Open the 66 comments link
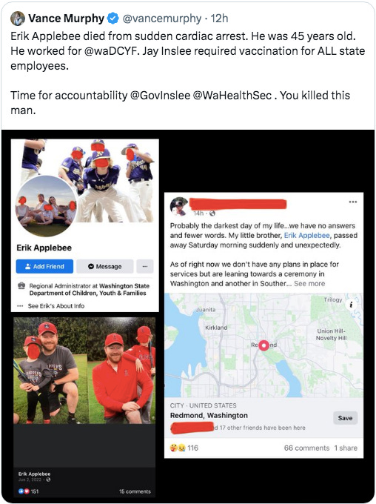Image resolution: width=376 pixels, height=504 pixels. [306, 448]
